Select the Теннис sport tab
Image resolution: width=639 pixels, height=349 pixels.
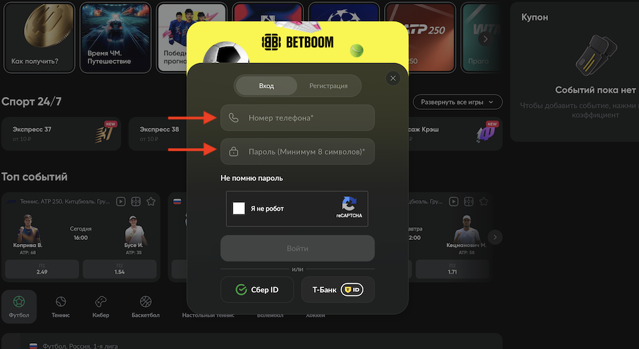61,306
